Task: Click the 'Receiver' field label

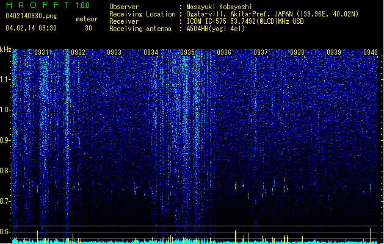Action: [x=124, y=21]
